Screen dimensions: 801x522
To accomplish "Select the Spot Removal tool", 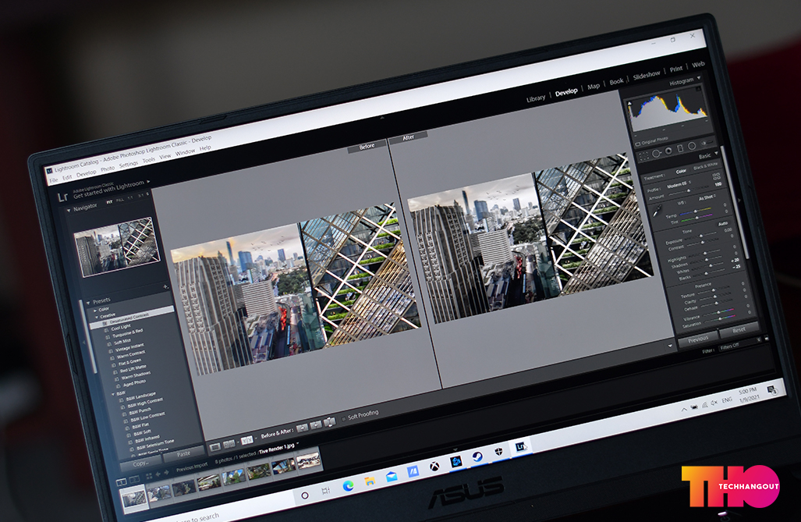I will tap(656, 154).
